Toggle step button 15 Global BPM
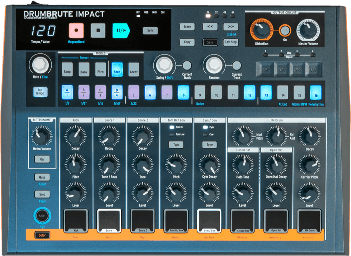This screenshot has width=351, height=256. click(299, 92)
